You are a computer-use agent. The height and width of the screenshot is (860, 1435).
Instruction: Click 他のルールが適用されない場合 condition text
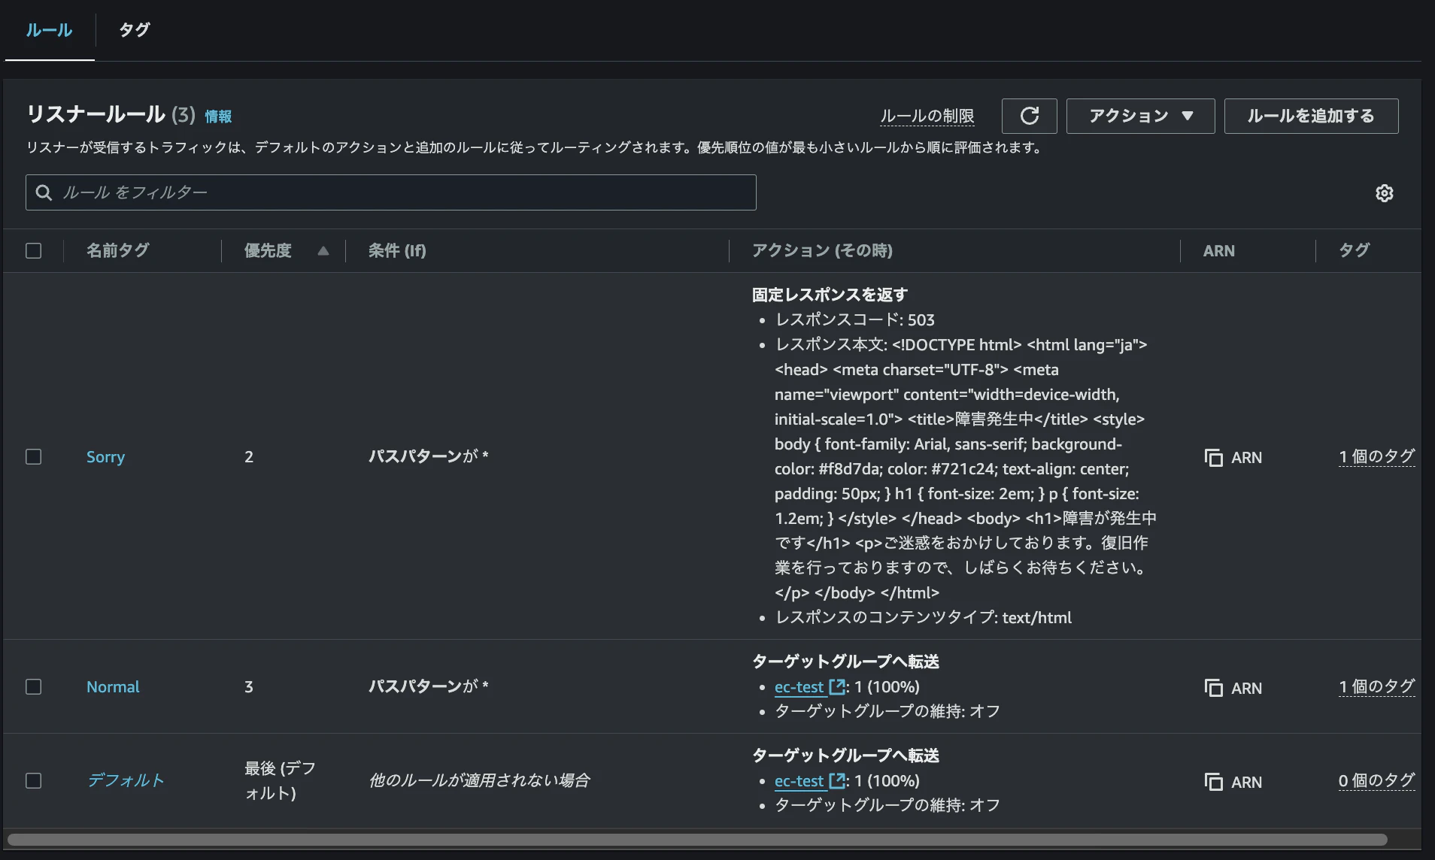coord(479,780)
